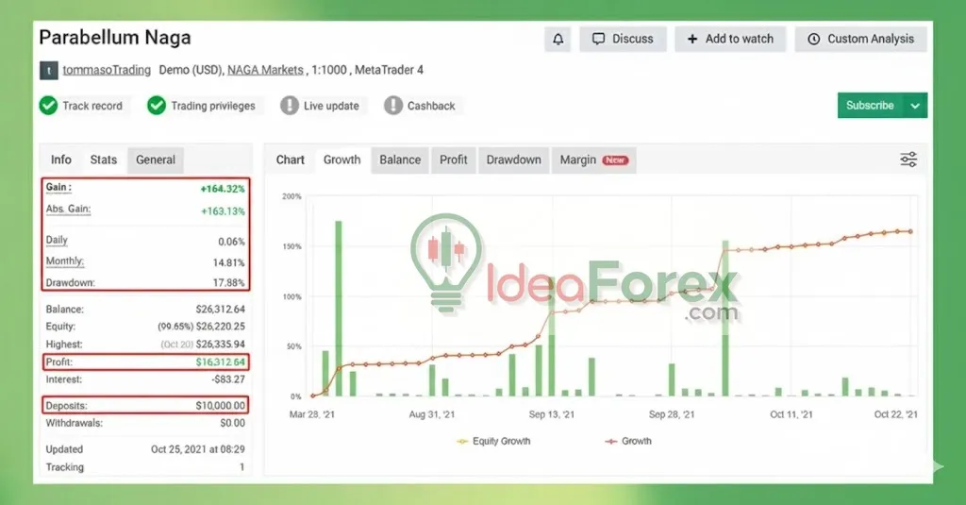Open the Discuss button
This screenshot has height=505, width=966.
623,39
